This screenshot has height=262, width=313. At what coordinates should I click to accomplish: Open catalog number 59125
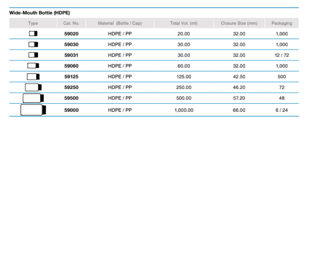pyautogui.click(x=71, y=76)
